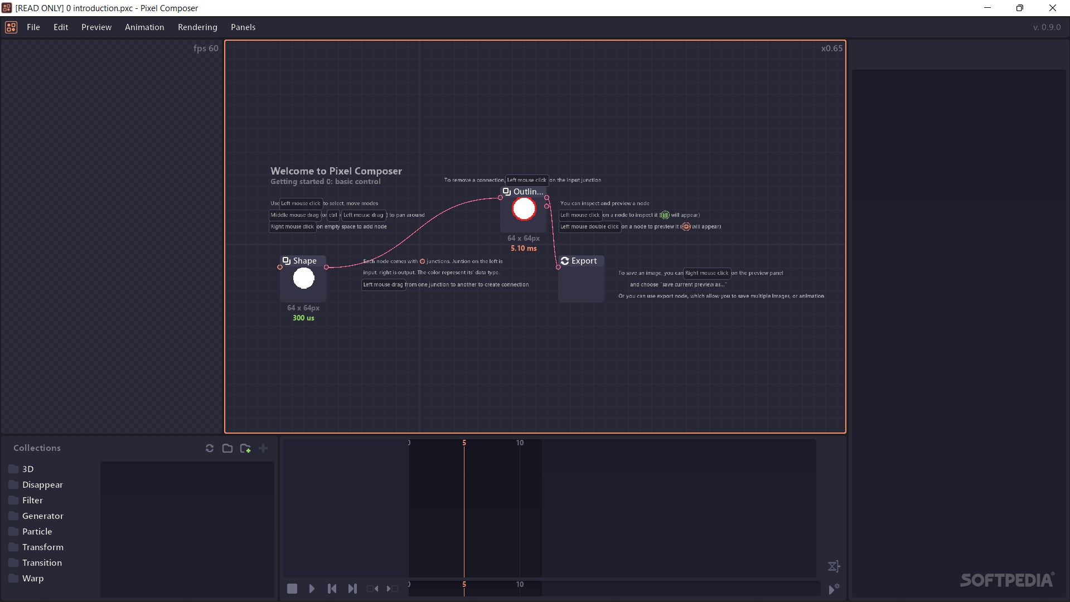1070x602 pixels.
Task: Click the timeline scale icon
Action: tap(834, 566)
